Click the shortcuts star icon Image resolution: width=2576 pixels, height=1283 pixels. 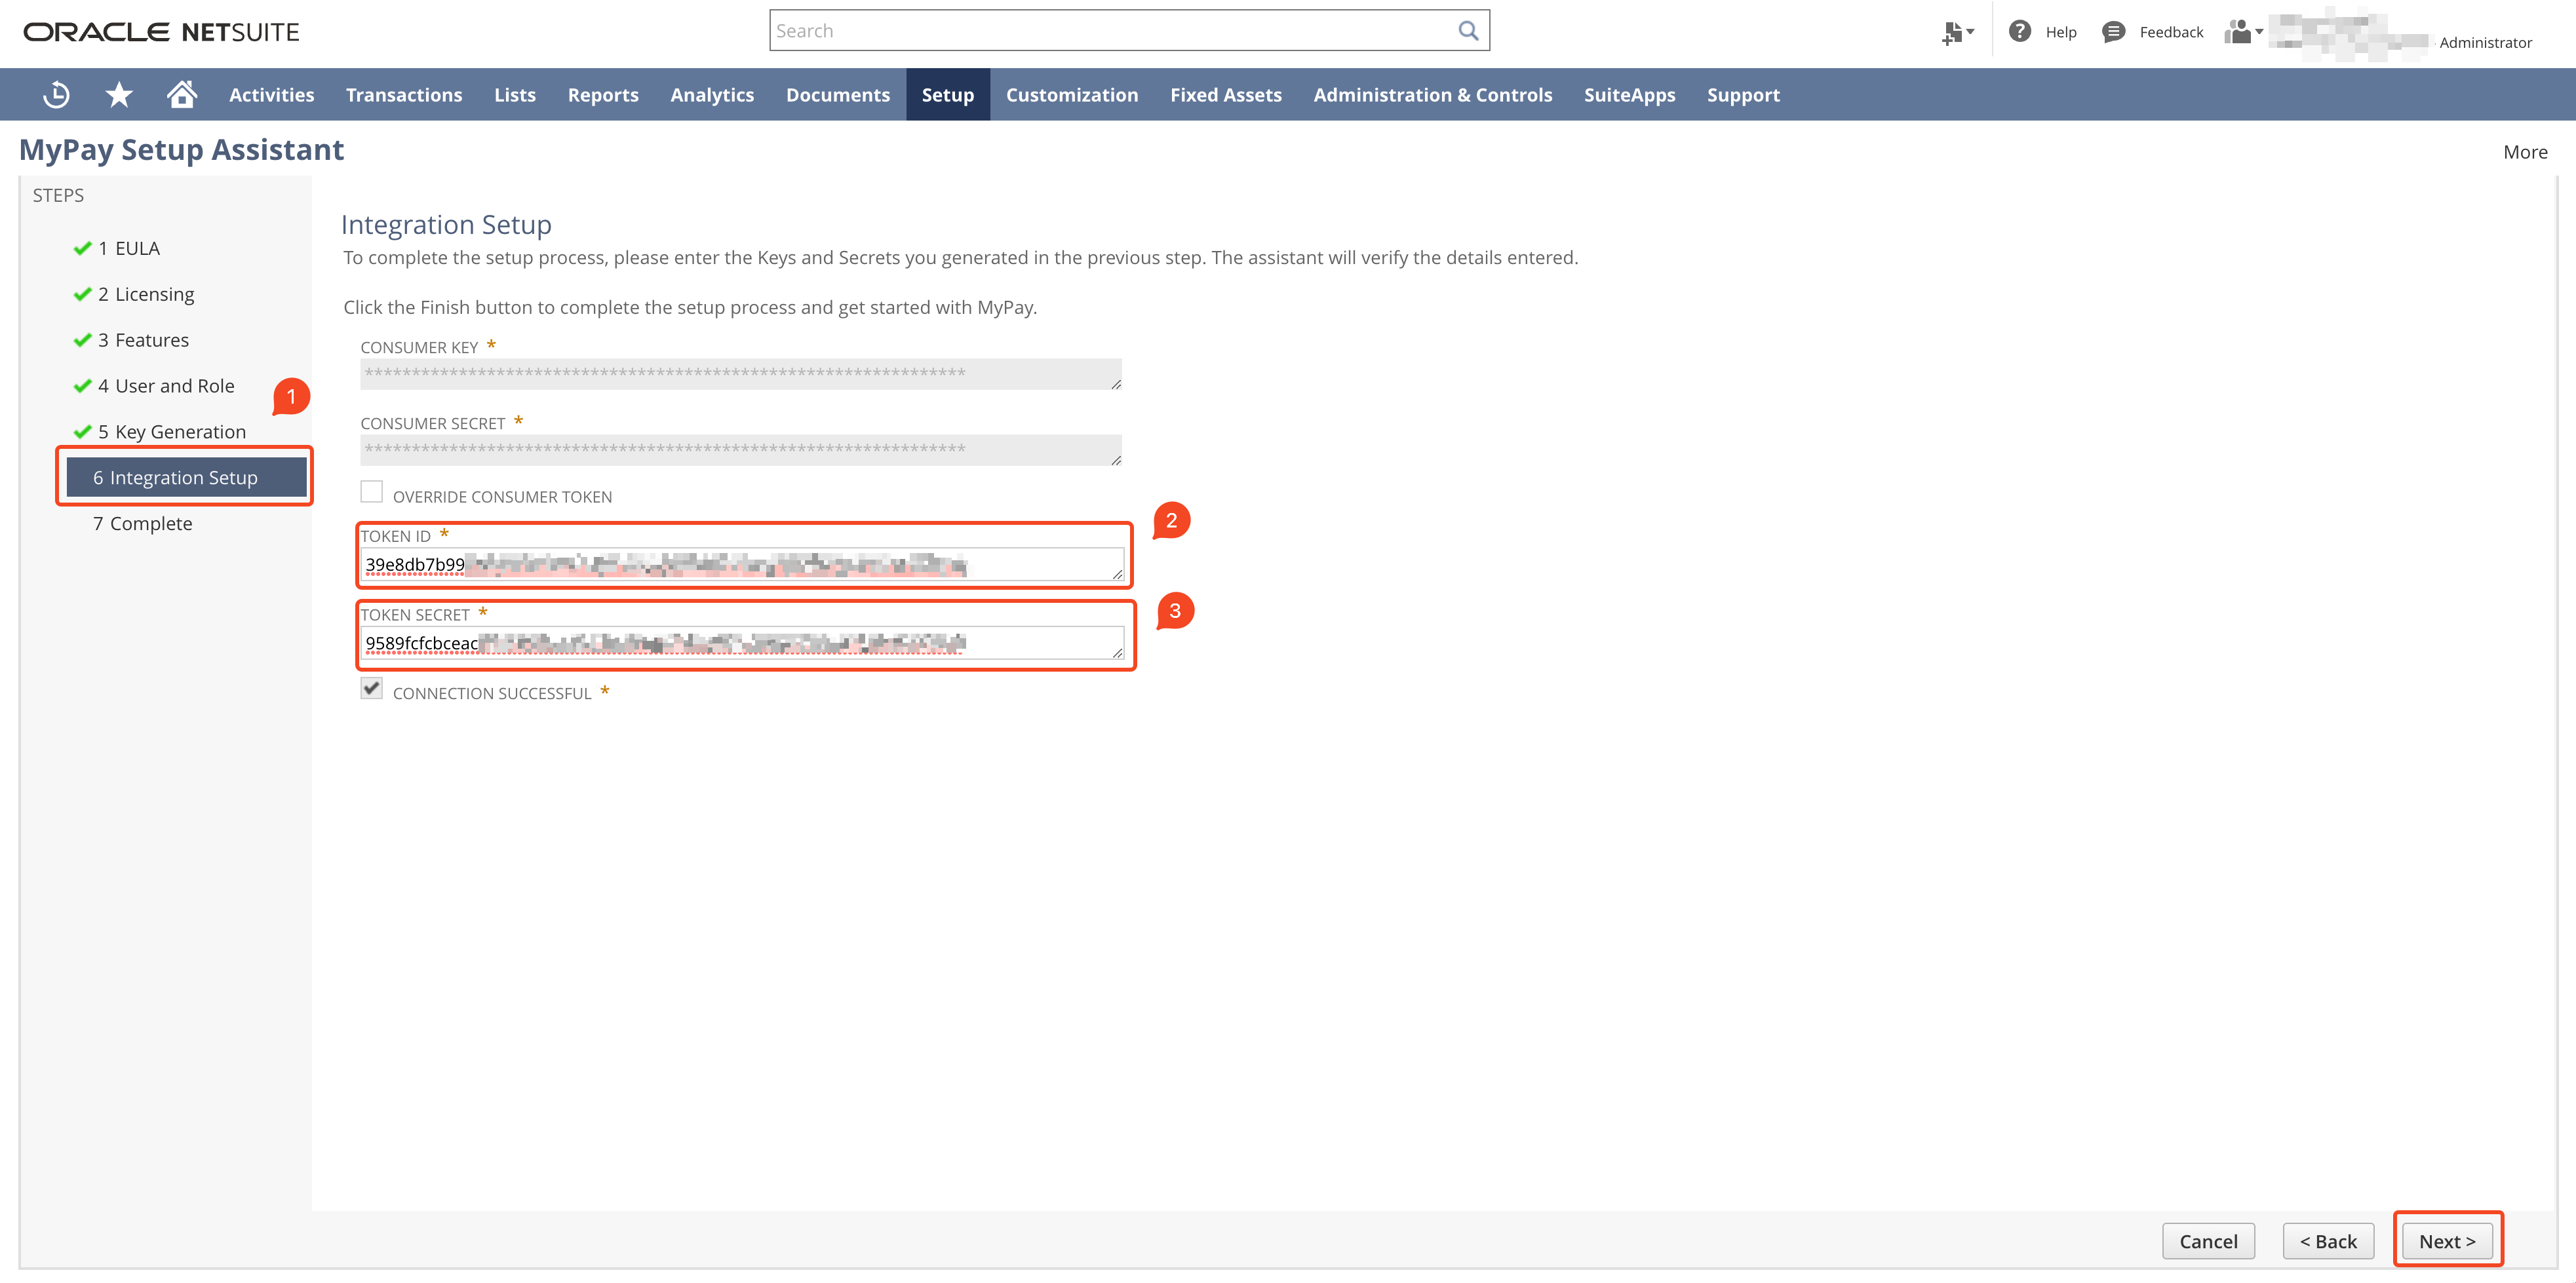point(118,94)
